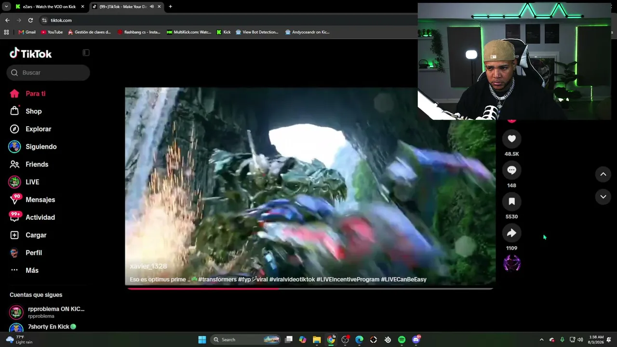This screenshot has height=347, width=617.
Task: Seek on the video progress bar
Action: point(310,289)
